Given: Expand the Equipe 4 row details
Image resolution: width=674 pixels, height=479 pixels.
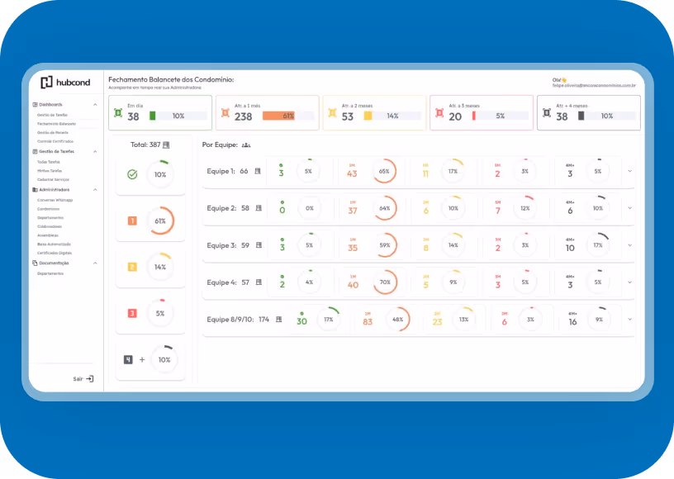Looking at the screenshot, I should coord(628,282).
